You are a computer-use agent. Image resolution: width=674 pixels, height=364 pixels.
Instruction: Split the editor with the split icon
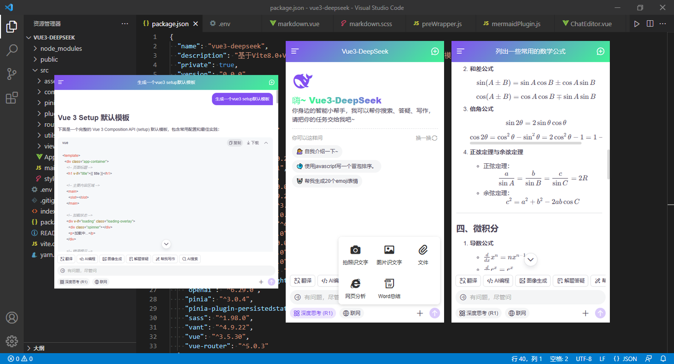[650, 24]
